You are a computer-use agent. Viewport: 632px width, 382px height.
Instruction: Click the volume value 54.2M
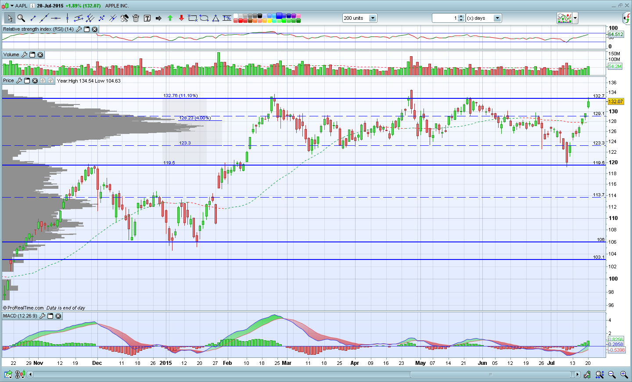click(614, 66)
